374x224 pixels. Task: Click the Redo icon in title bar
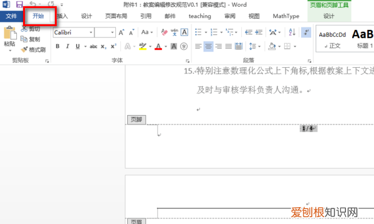(x=51, y=4)
